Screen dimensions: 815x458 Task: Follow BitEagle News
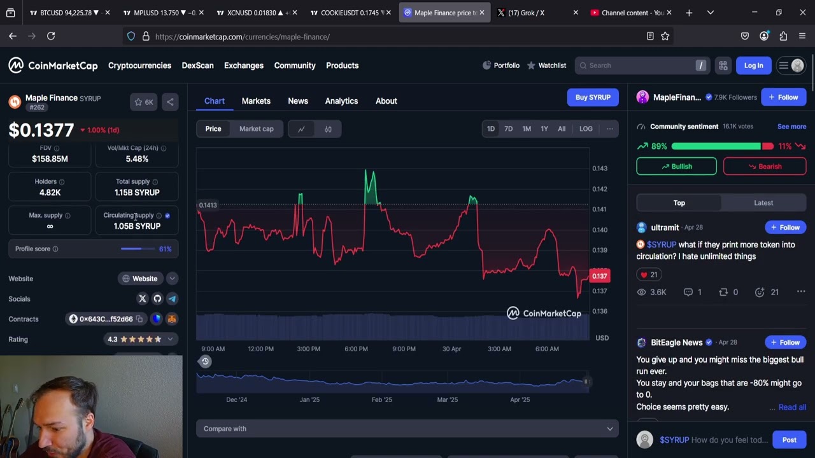pyautogui.click(x=785, y=342)
